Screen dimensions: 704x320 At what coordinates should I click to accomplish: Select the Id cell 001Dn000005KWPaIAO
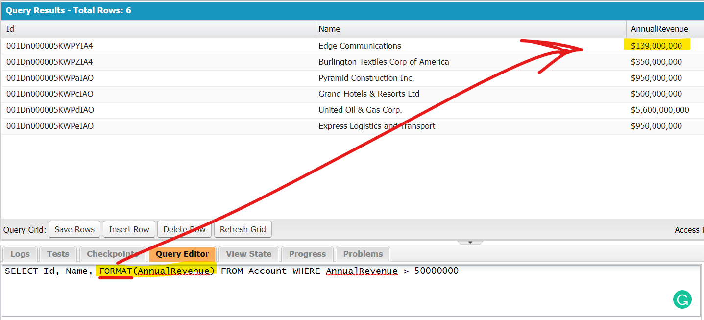(x=50, y=78)
